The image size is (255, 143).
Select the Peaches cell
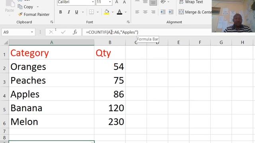point(51,80)
